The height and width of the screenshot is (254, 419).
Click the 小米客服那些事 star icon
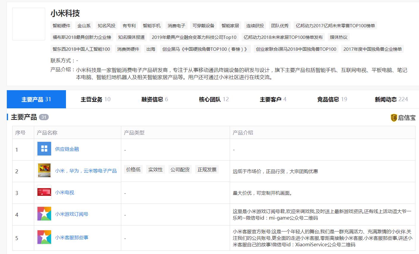(44, 237)
